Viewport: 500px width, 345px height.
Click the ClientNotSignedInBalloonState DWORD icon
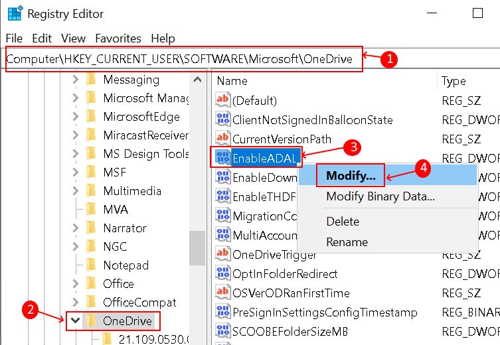222,119
